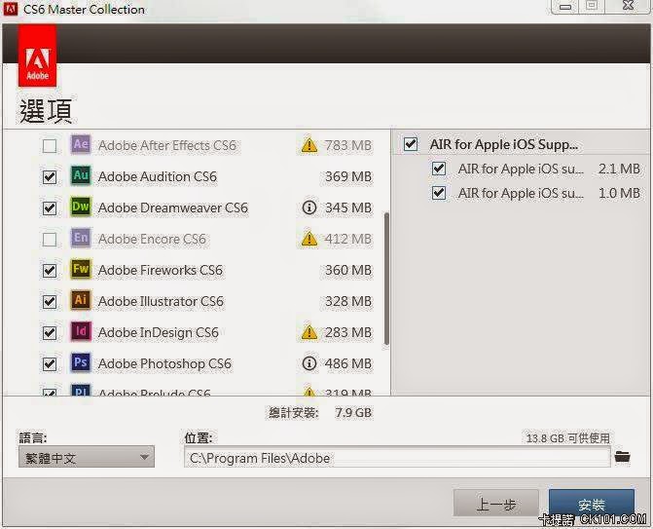The height and width of the screenshot is (529, 653).
Task: Uncheck the 1.0 MB AIR for Apple iOS component
Action: pyautogui.click(x=439, y=193)
